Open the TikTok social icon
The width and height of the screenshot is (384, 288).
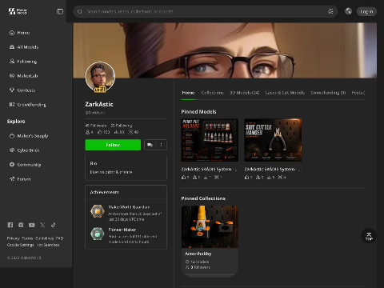click(54, 225)
